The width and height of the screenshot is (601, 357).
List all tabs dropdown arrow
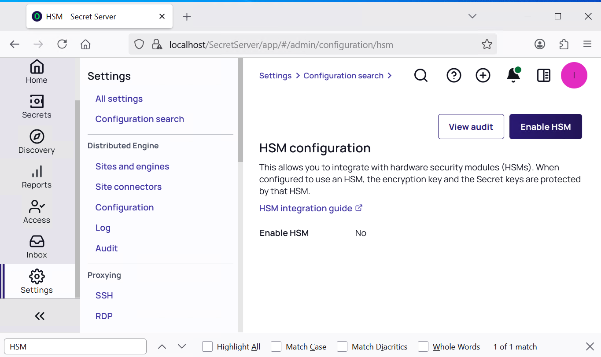pyautogui.click(x=472, y=16)
